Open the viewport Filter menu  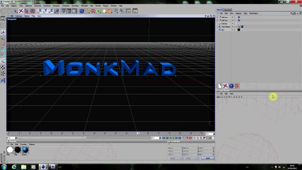(x=34, y=16)
